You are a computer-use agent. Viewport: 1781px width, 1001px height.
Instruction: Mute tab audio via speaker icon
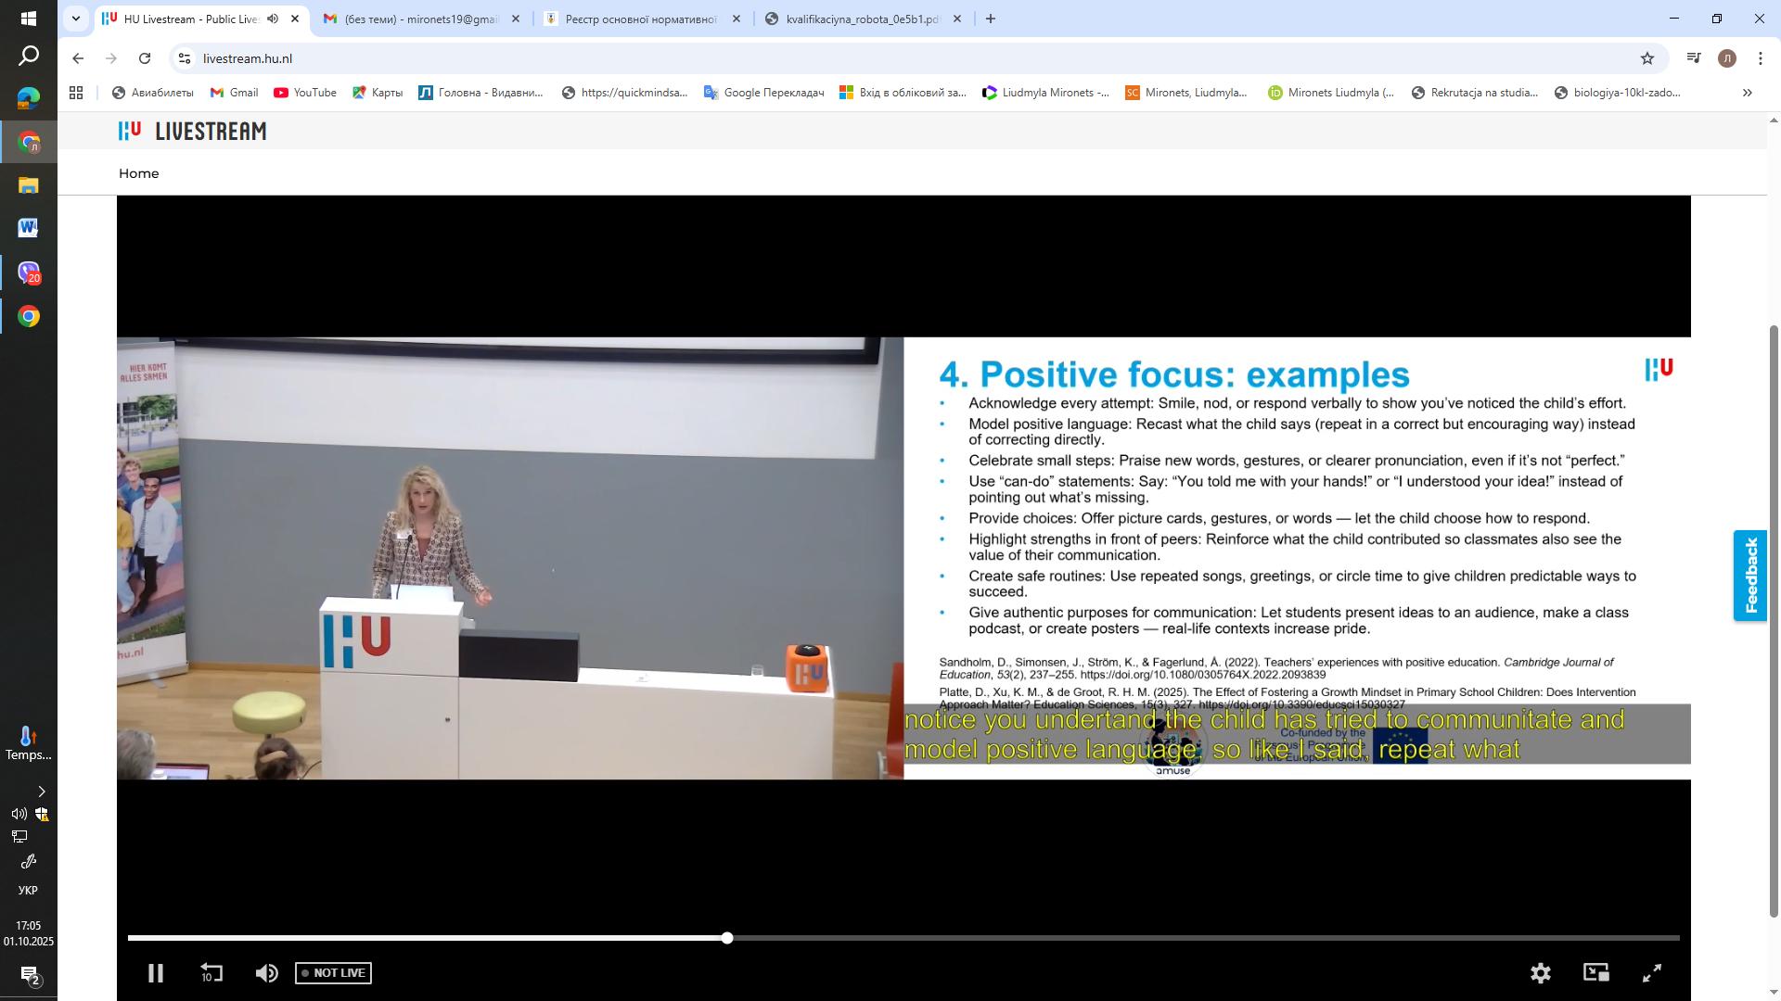[273, 19]
